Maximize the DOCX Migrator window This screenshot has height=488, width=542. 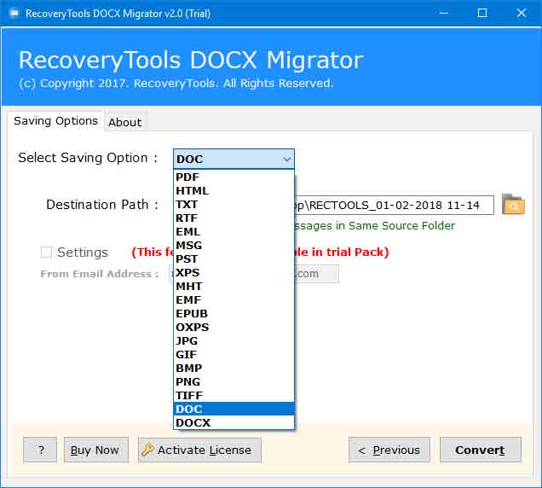pos(482,13)
